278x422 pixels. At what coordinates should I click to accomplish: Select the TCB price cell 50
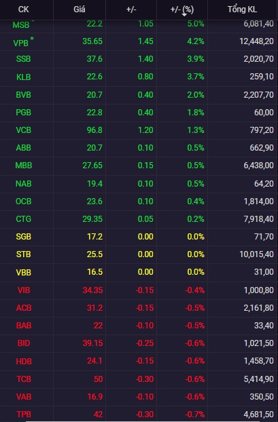pos(98,379)
